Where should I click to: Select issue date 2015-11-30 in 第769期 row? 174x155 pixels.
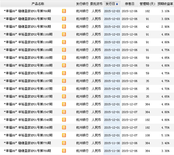(112, 151)
